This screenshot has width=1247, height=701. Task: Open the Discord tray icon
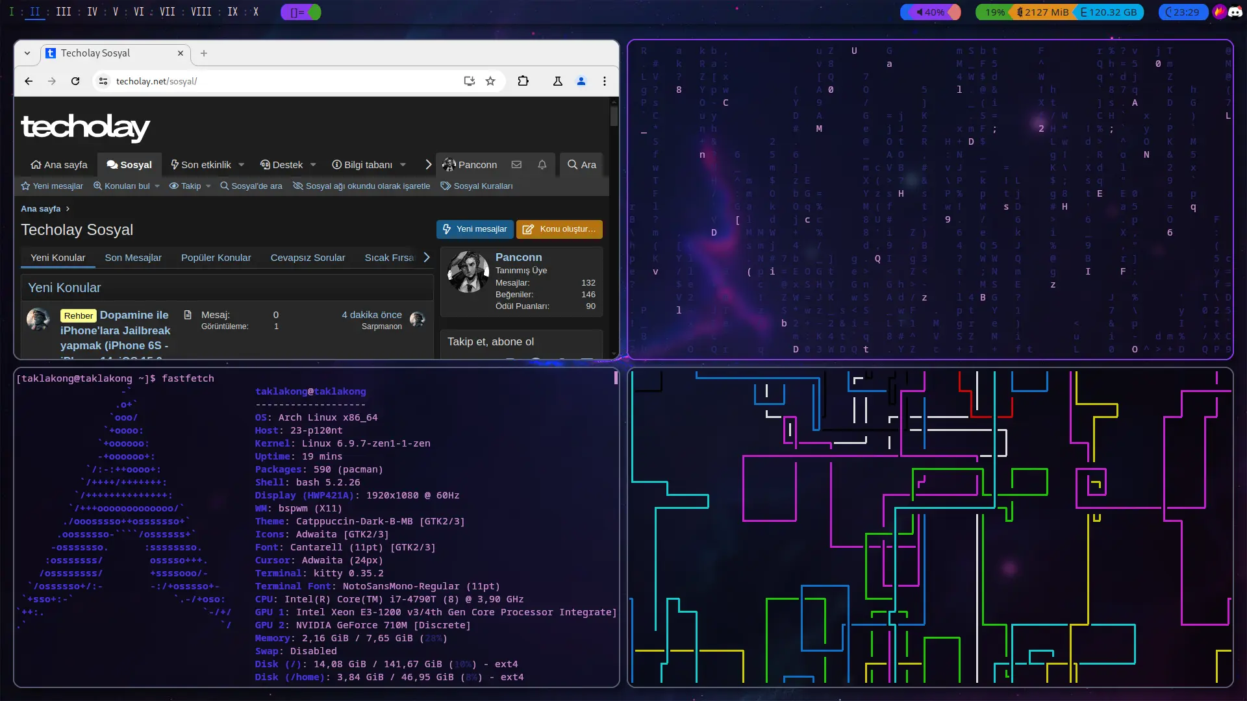pos(1235,12)
